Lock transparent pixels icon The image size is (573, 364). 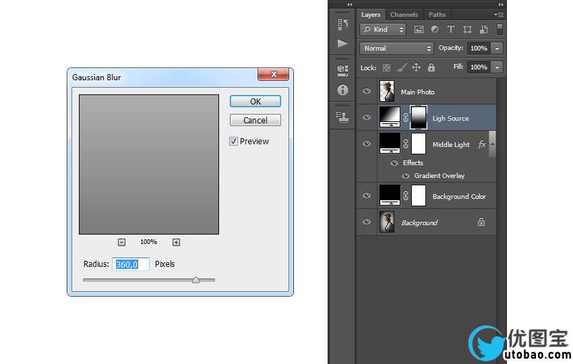click(386, 67)
